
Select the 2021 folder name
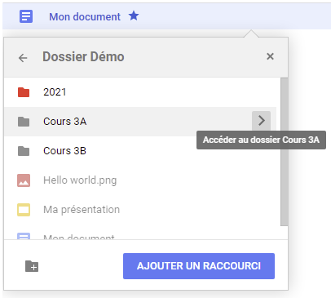tap(55, 92)
